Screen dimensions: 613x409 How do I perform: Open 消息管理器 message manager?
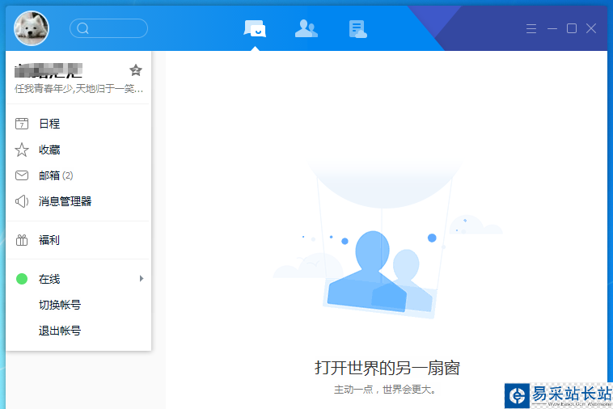(78, 201)
